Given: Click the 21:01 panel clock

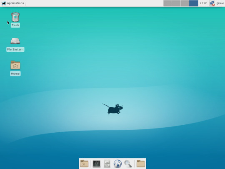Looking at the screenshot, I should 203,3.
